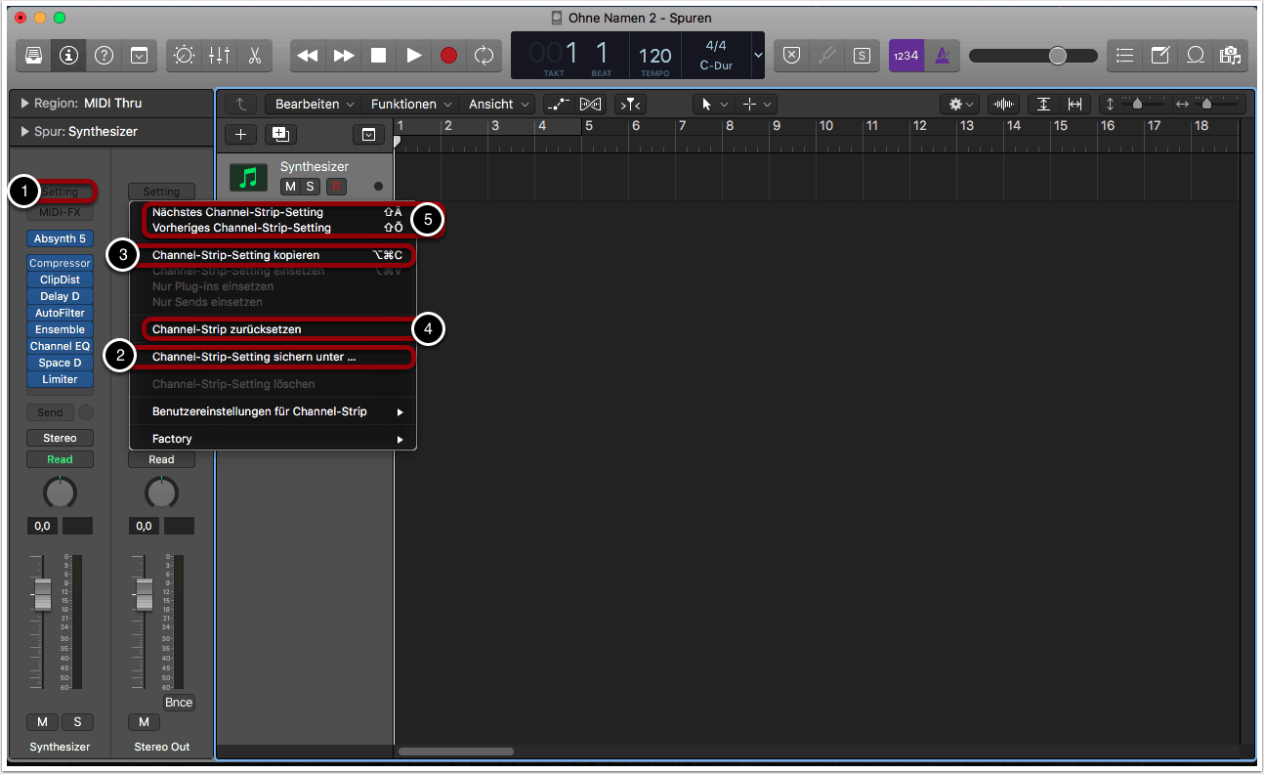
Task: Open the Library panel
Action: coord(33,56)
